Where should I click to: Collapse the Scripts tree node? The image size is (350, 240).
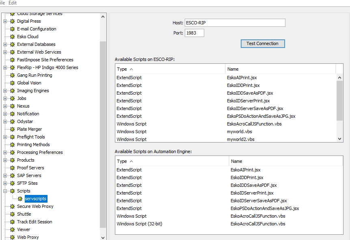5,191
